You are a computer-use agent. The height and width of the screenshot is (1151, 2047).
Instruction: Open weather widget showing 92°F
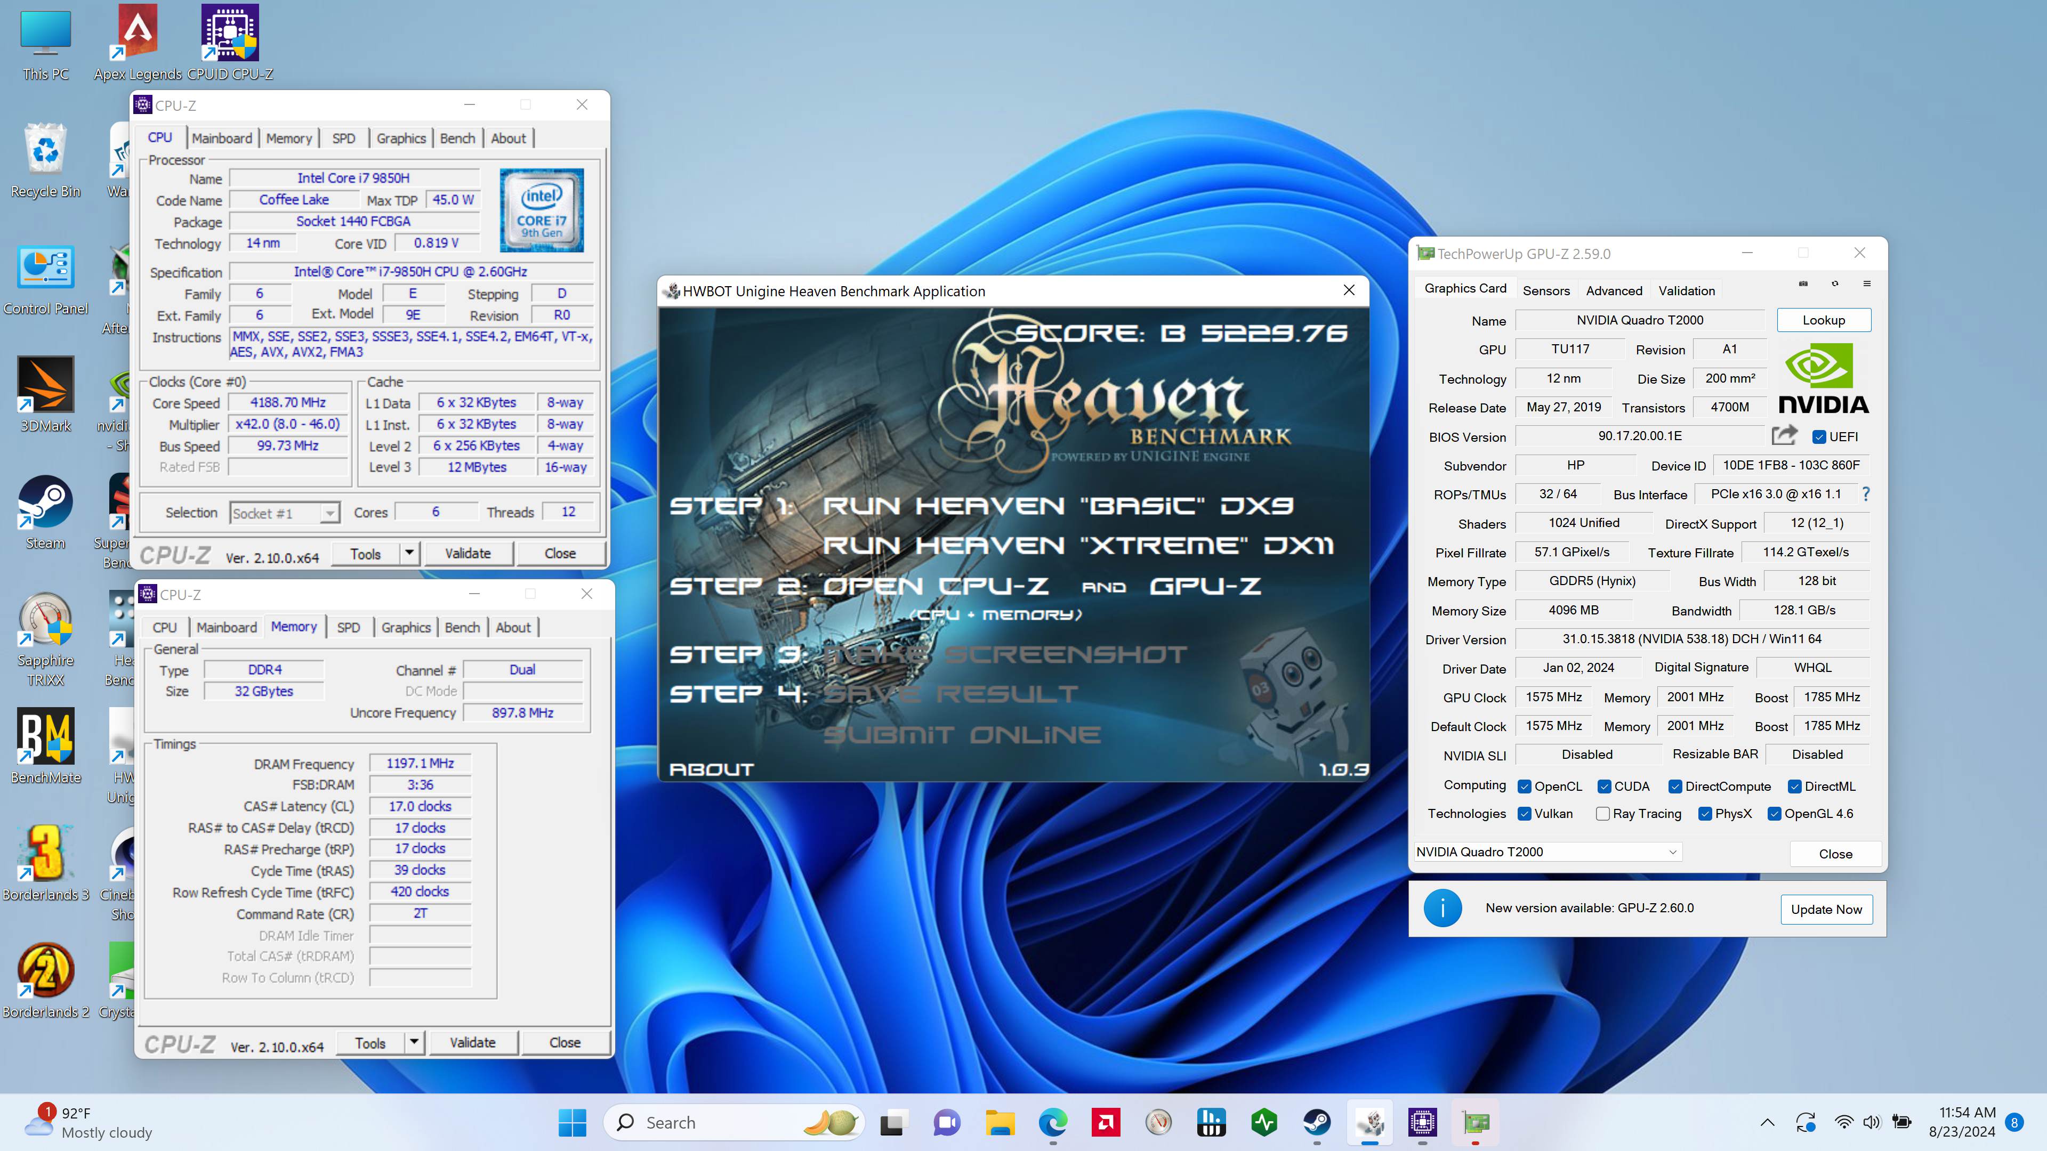pyautogui.click(x=88, y=1122)
